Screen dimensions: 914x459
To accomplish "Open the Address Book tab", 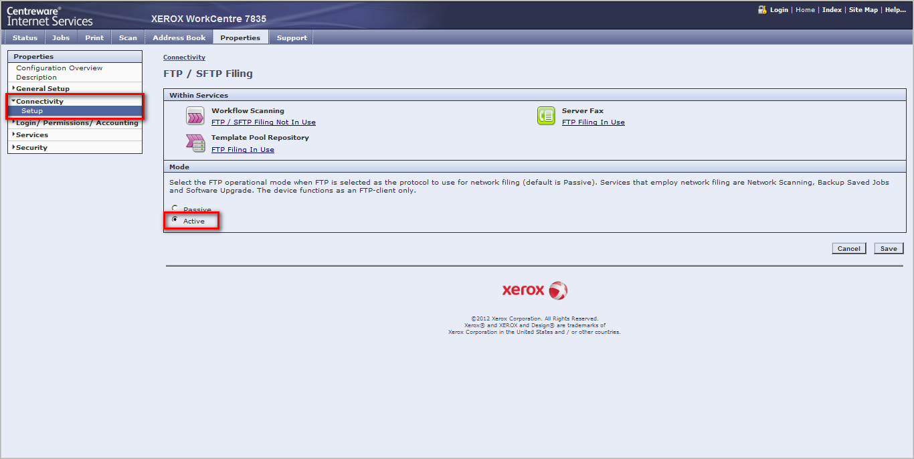I will pos(179,38).
